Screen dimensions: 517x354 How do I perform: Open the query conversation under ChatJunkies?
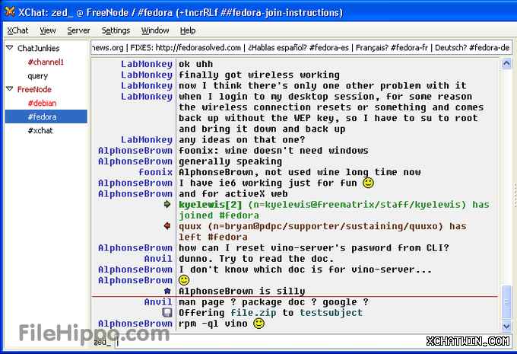pyautogui.click(x=38, y=75)
